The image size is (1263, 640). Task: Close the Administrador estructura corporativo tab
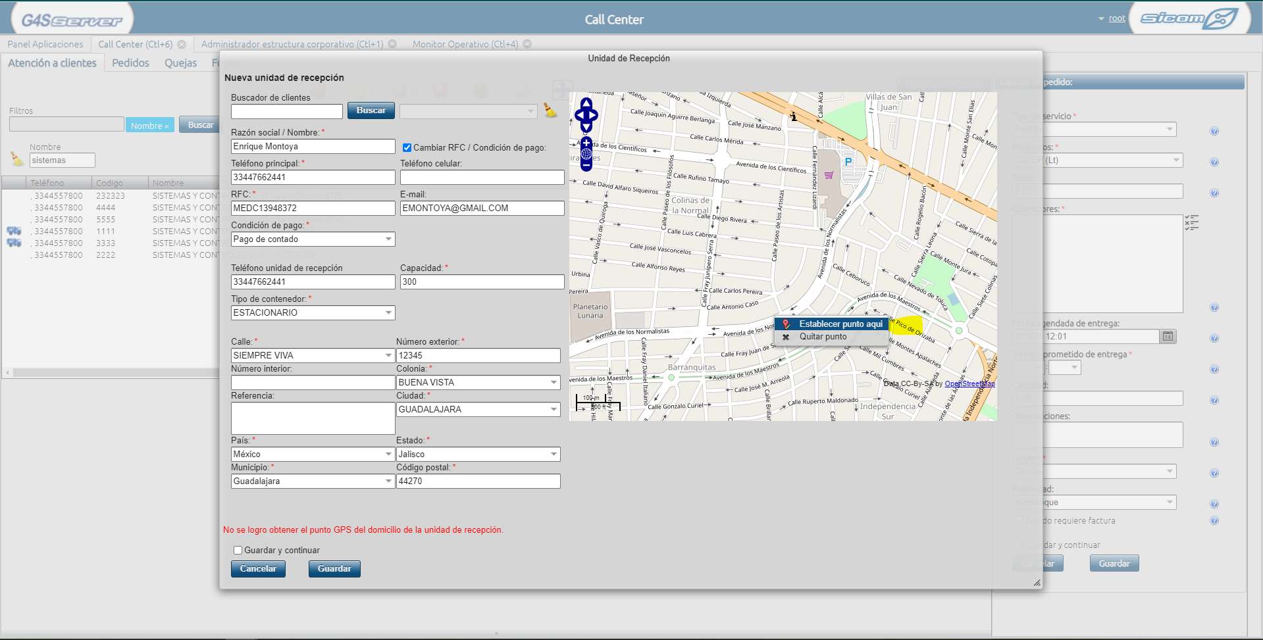(392, 44)
